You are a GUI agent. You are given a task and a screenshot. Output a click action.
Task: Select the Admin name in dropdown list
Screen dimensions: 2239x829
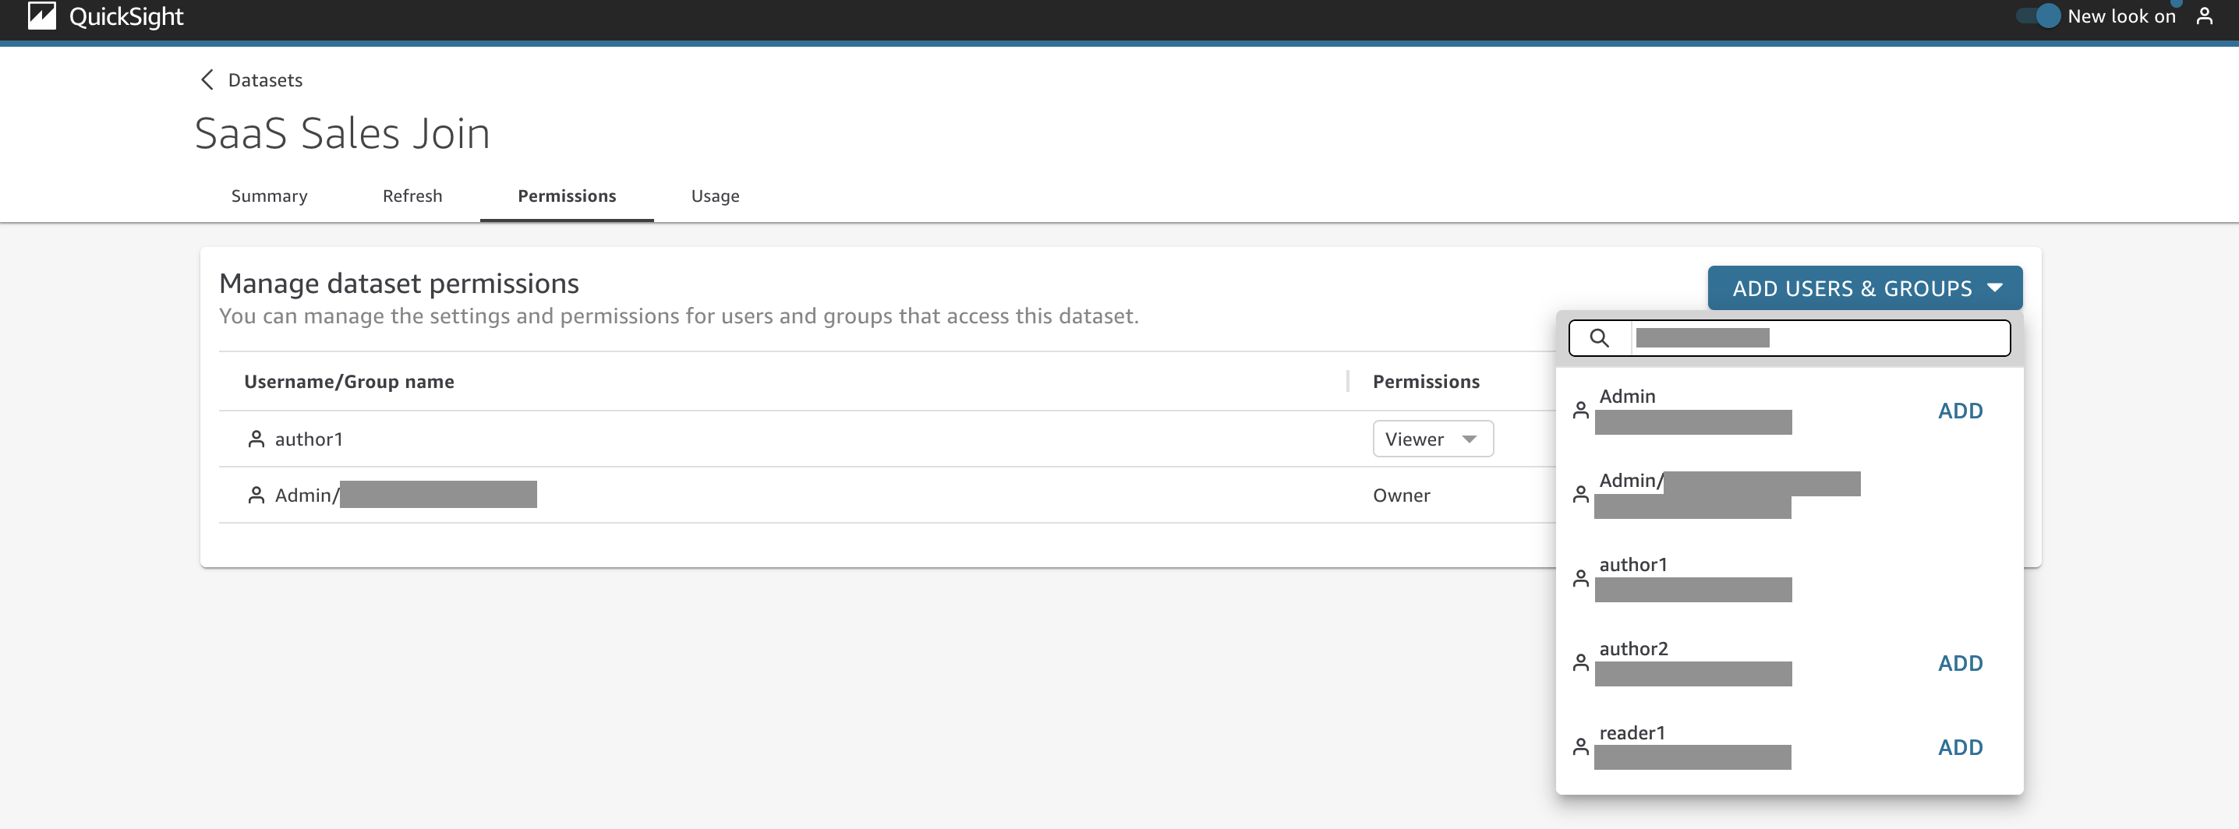click(1627, 397)
